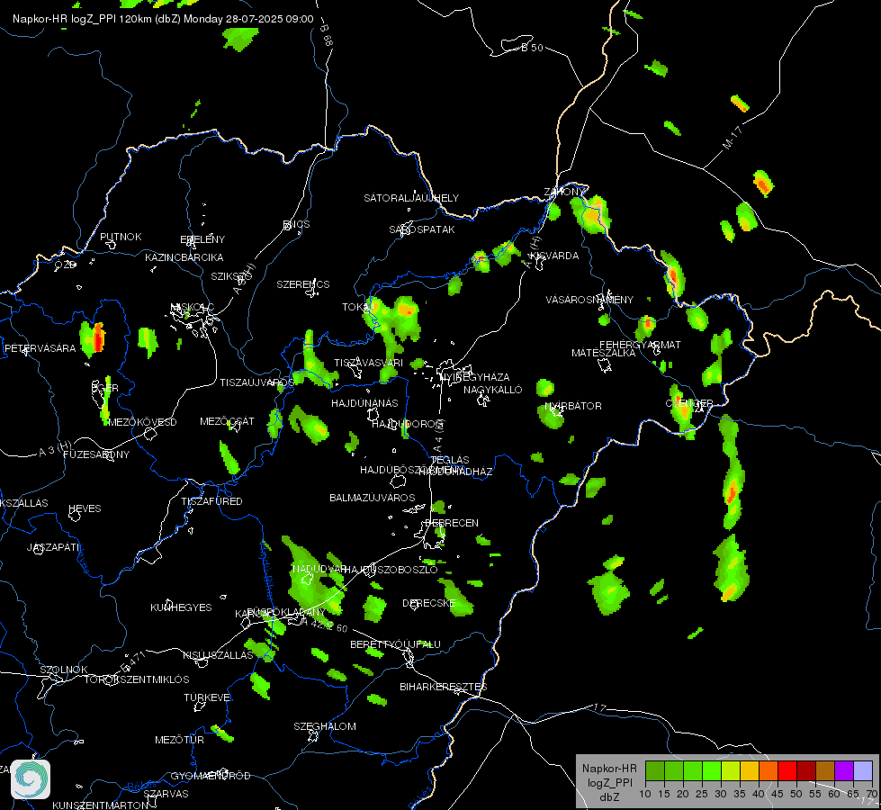
Task: Click the SÁTORALJAÚJHELY city label
Action: (411, 198)
